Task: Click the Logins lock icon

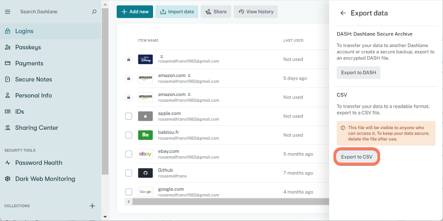Action: pos(8,31)
